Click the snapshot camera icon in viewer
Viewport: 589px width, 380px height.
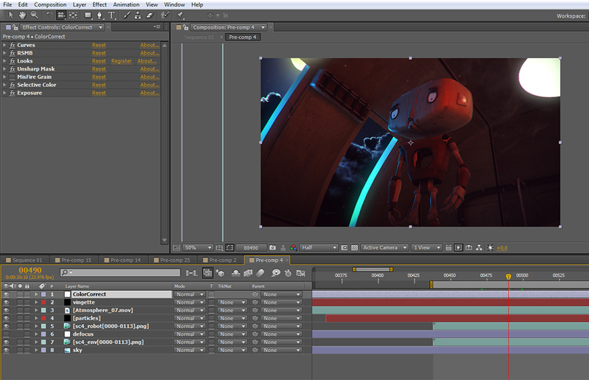272,248
